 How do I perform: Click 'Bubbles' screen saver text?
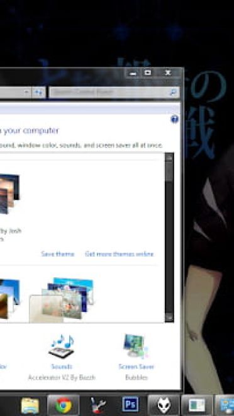(x=136, y=378)
